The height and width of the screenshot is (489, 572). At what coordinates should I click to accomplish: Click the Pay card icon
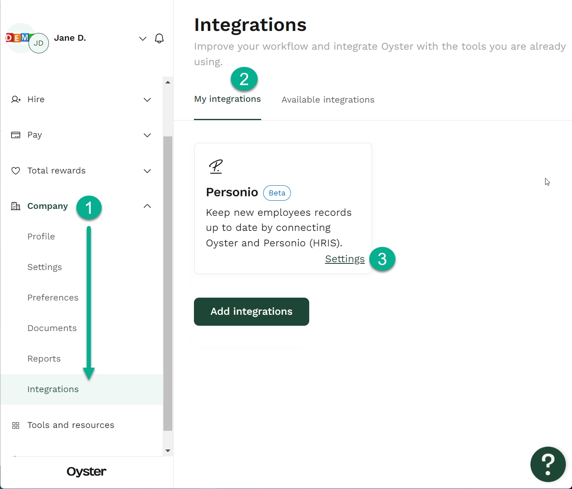click(15, 135)
